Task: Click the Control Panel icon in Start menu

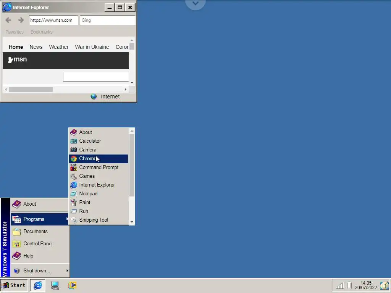Action: pyautogui.click(x=17, y=244)
